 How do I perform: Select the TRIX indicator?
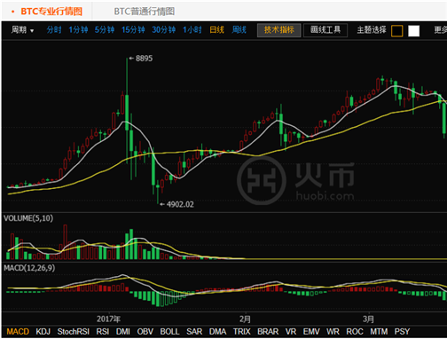pos(242,332)
